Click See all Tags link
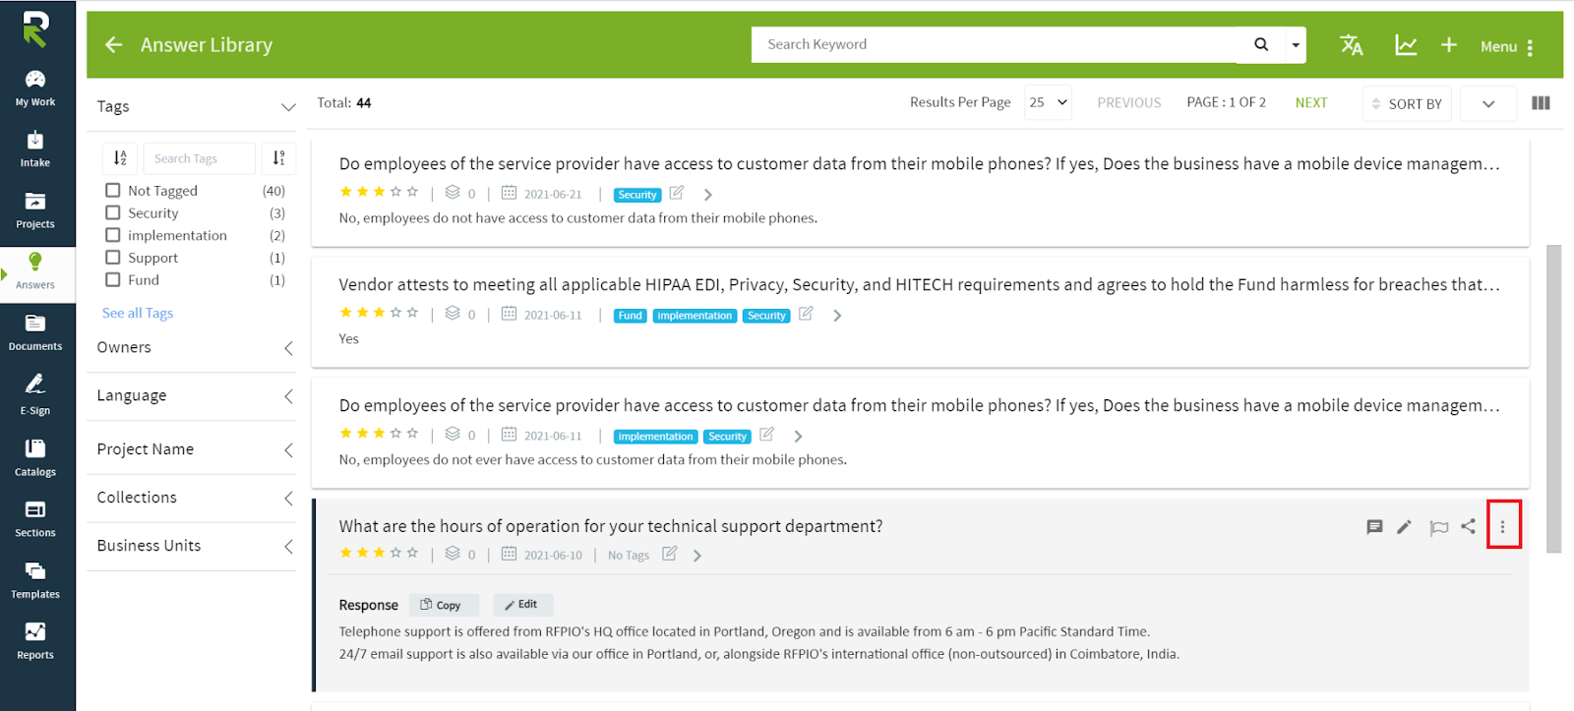The width and height of the screenshot is (1574, 711). pyautogui.click(x=138, y=313)
